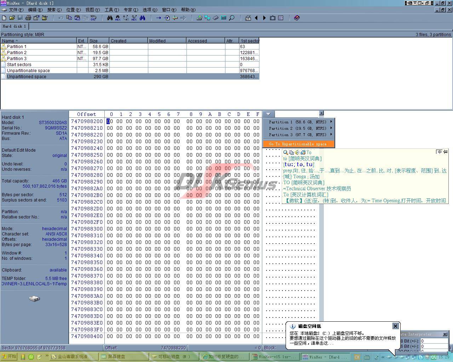The width and height of the screenshot is (453, 362).
Task: Open the 编辑 (Edit) menu
Action: 35,10
